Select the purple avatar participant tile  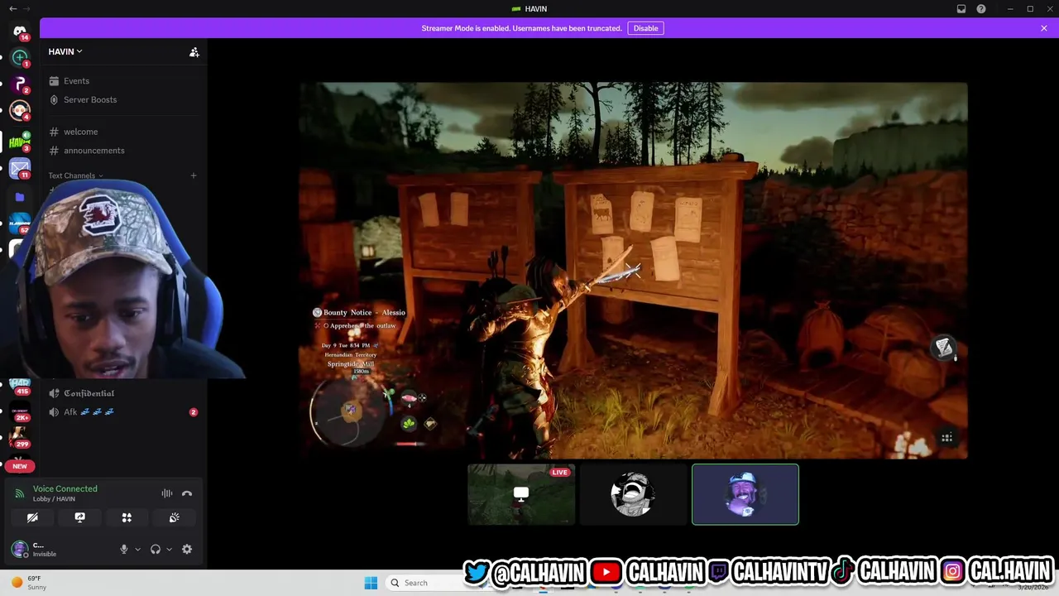[745, 494]
